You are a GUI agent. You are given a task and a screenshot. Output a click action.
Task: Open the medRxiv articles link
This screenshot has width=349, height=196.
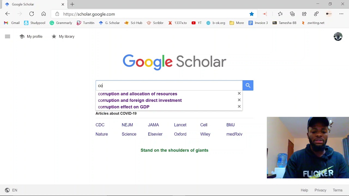click(x=234, y=134)
